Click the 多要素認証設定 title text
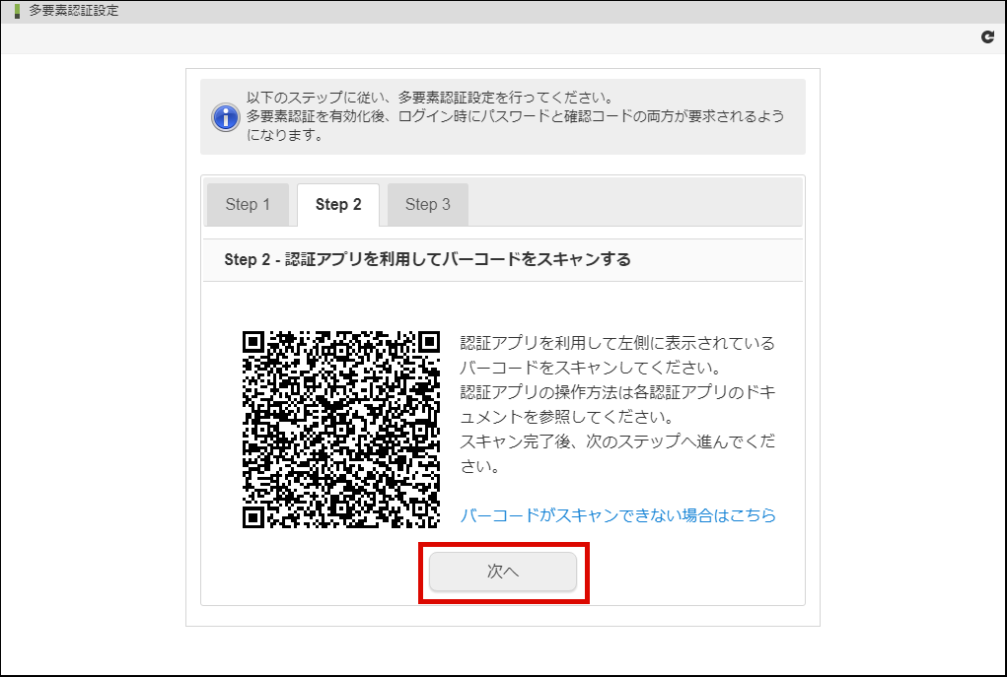The image size is (1007, 677). pos(74,11)
